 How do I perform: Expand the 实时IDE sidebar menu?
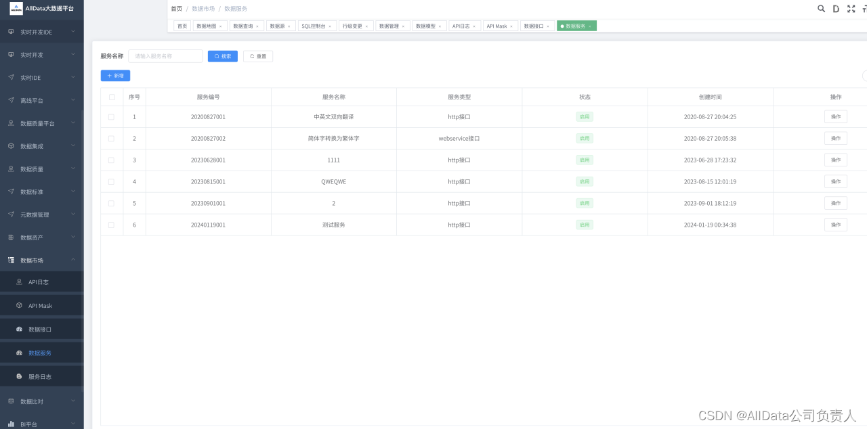click(x=73, y=77)
